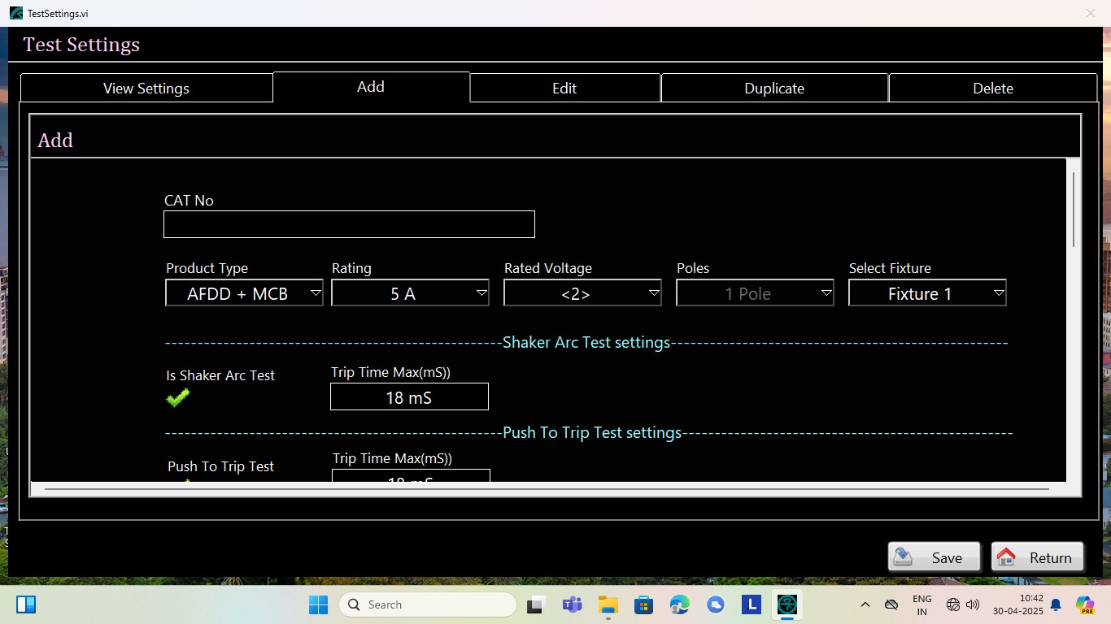
Task: Click the Return button
Action: (x=1037, y=557)
